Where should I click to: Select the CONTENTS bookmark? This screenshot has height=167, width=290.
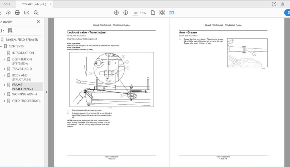coord(16,46)
